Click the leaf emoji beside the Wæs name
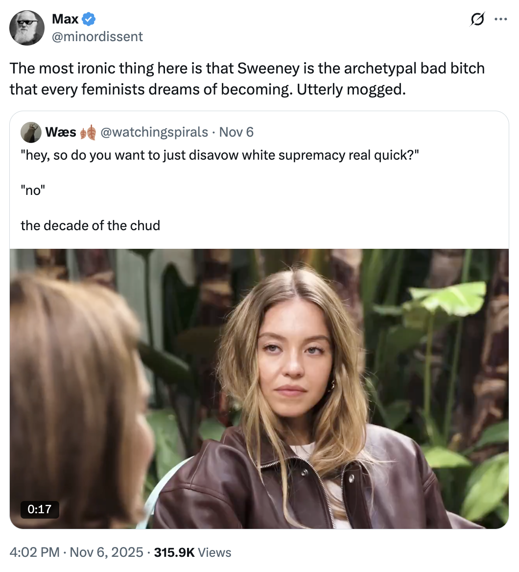 (x=88, y=132)
